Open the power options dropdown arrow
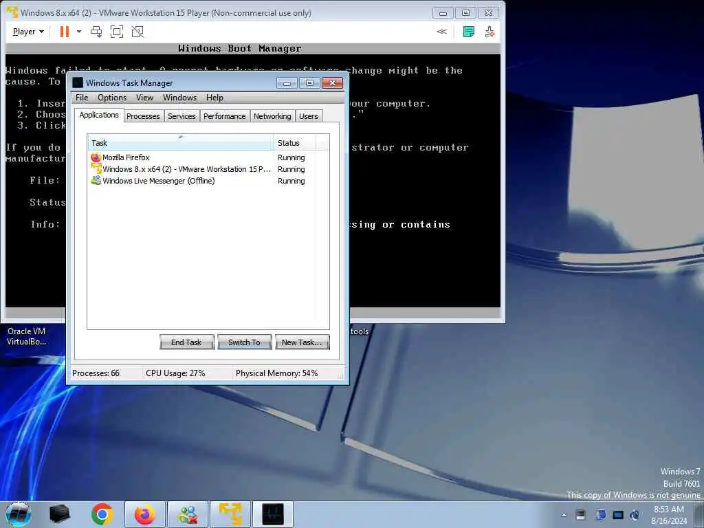 [79, 32]
